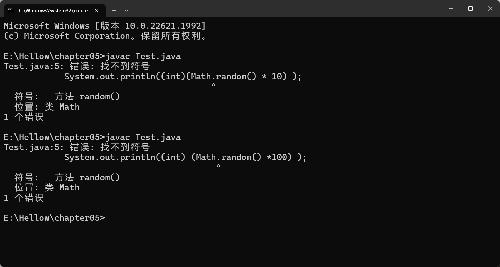Click the last "位置: 类 Math" line
Image resolution: width=500 pixels, height=267 pixels.
click(x=47, y=188)
